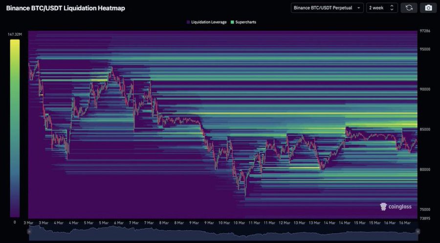Click the 75000 price axis label
This screenshot has height=243, width=440.
(x=424, y=210)
